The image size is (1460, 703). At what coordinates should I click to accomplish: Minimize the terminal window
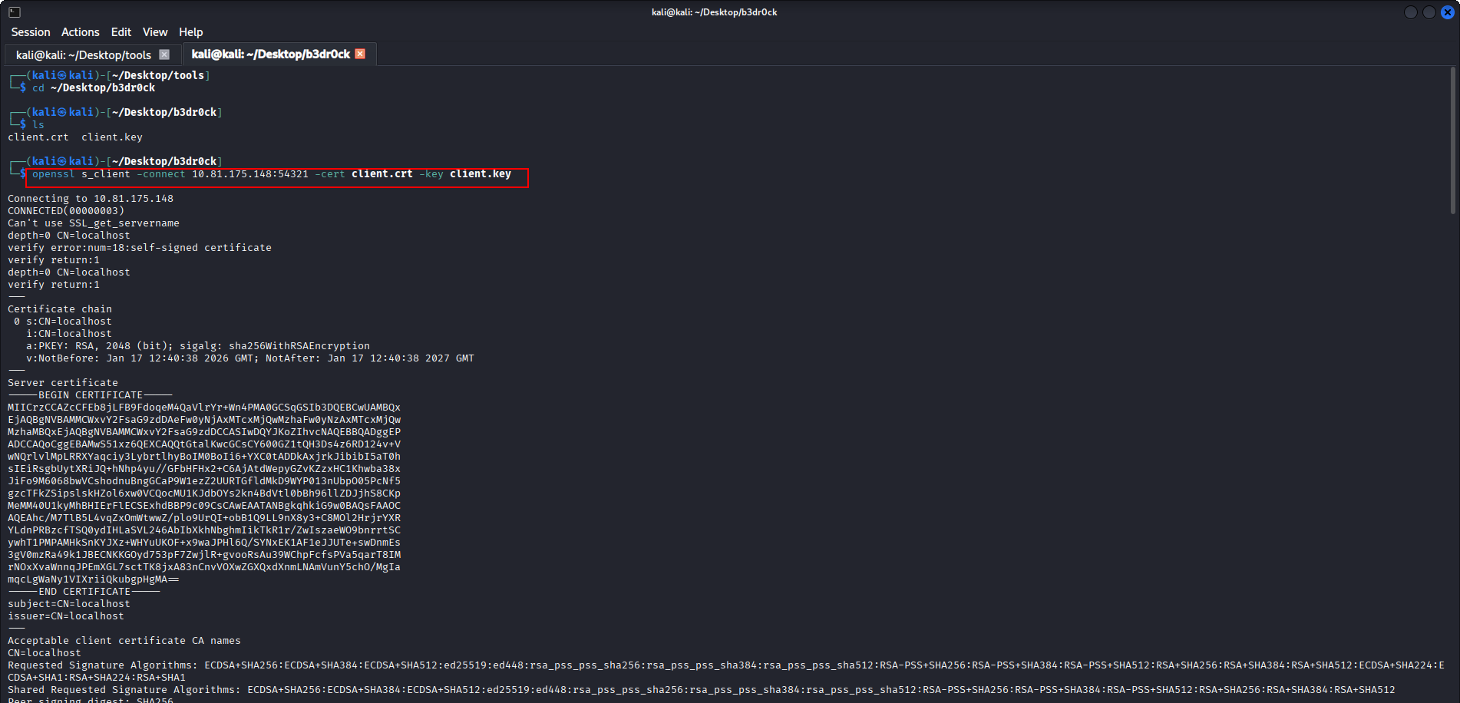click(x=1410, y=12)
